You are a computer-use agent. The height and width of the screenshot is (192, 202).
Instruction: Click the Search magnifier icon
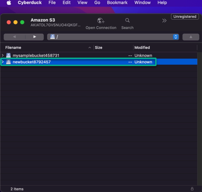pos(127,20)
